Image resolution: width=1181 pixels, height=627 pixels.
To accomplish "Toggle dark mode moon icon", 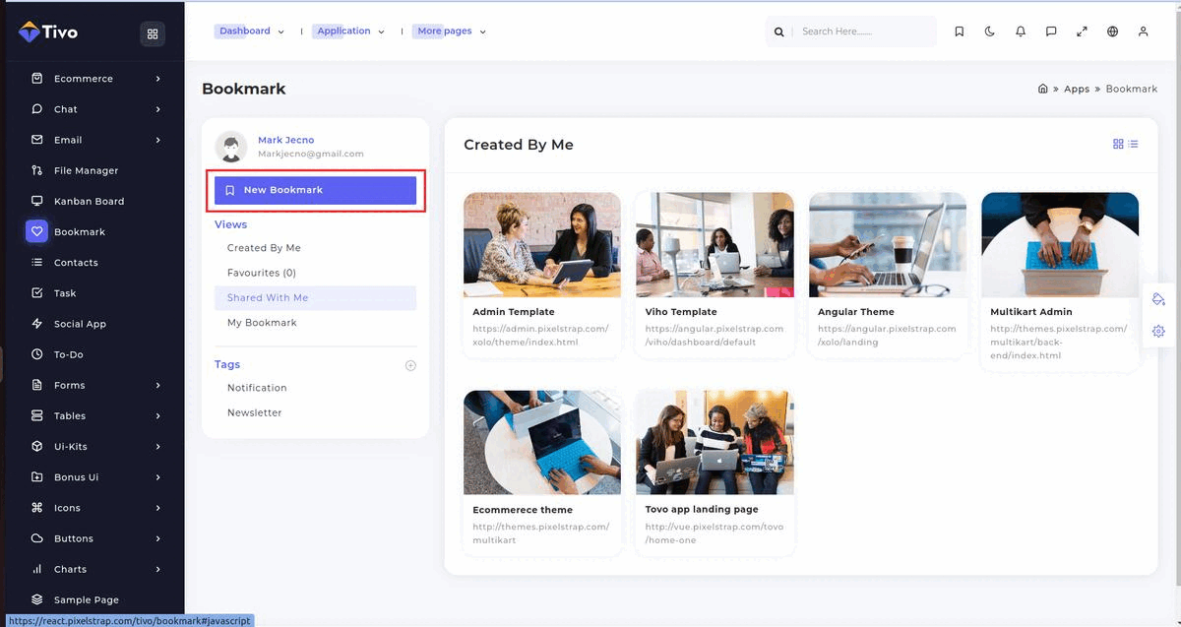I will click(x=990, y=31).
